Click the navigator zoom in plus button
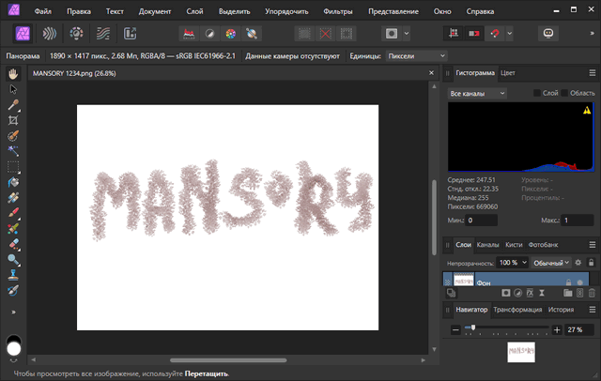The image size is (601, 381). pos(557,330)
